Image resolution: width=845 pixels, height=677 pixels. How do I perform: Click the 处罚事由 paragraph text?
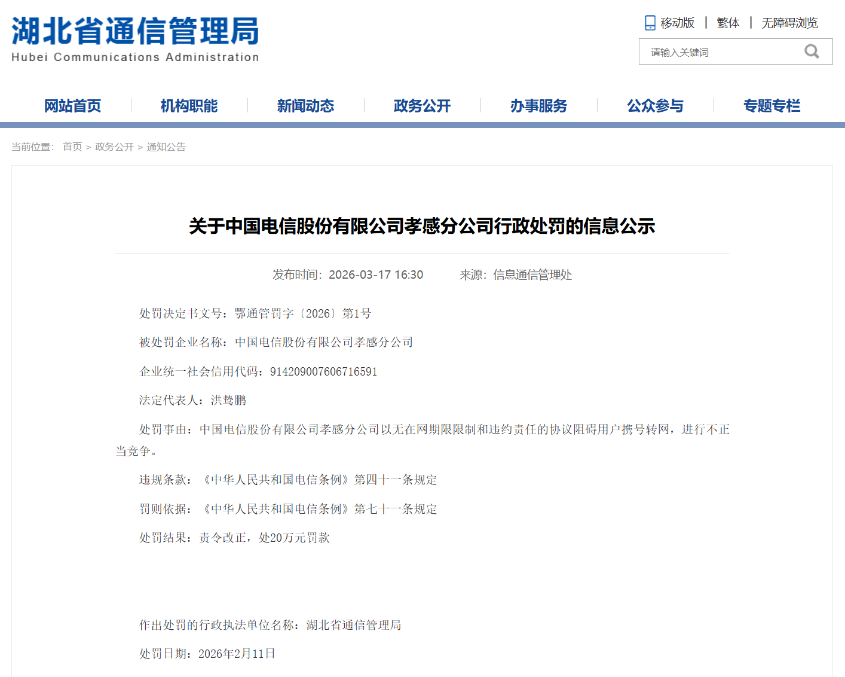coord(422,440)
